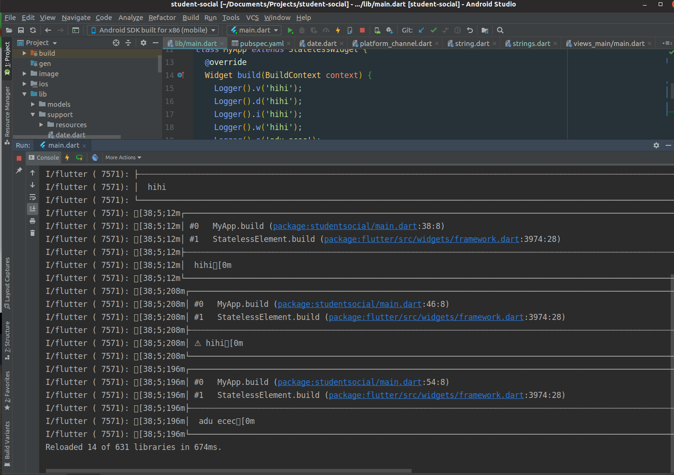Expand the models folder in the project tree

(33, 104)
